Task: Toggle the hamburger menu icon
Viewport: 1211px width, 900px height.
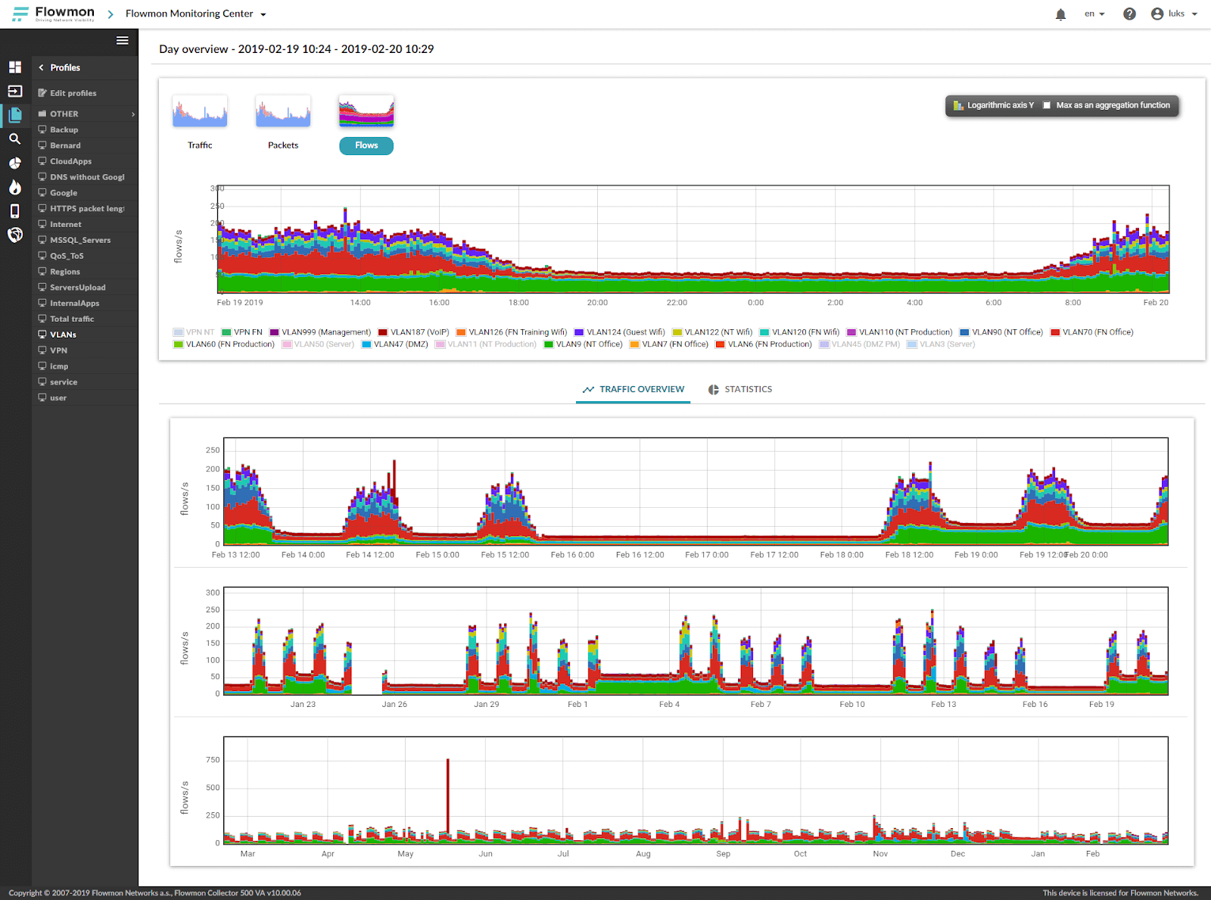Action: [122, 41]
